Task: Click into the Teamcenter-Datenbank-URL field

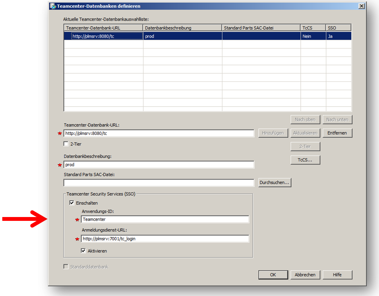Action: pyautogui.click(x=159, y=133)
